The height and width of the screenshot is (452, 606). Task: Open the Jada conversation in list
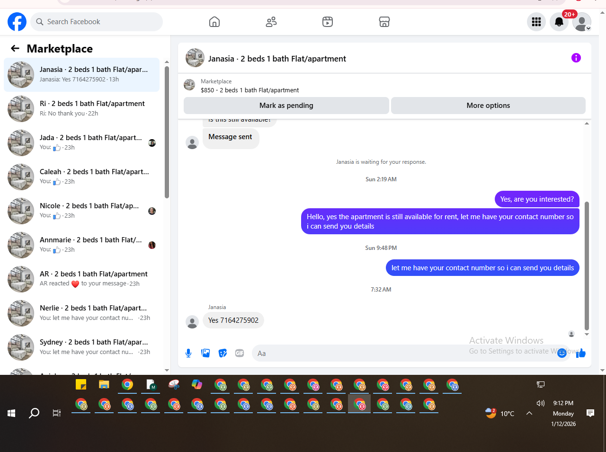81,143
